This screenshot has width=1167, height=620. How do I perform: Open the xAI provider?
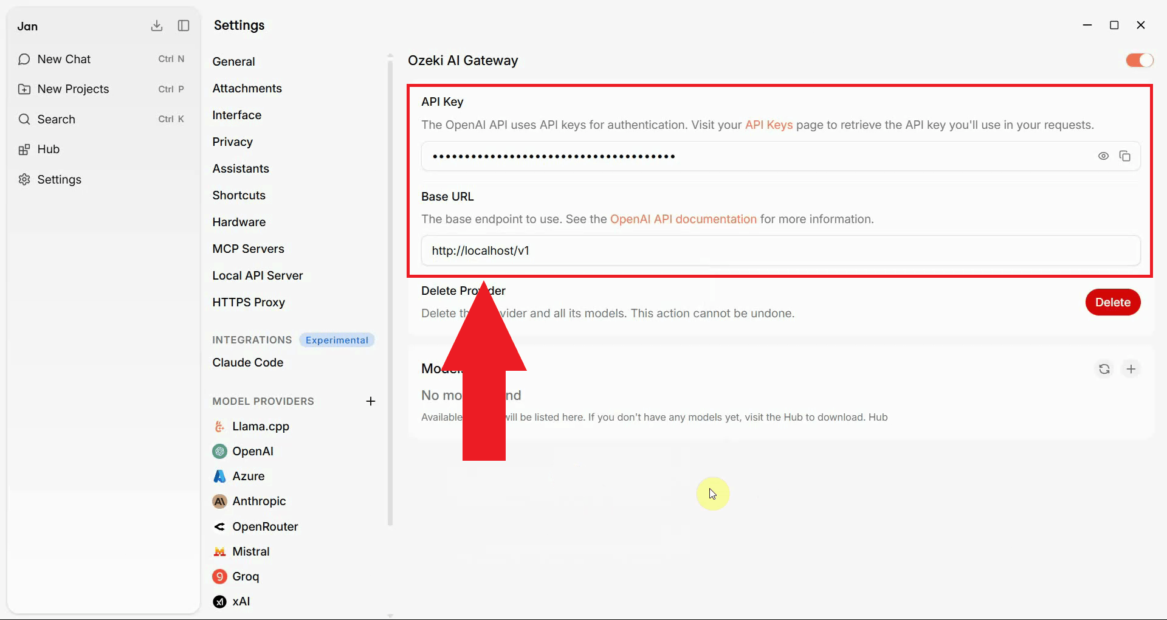point(240,601)
